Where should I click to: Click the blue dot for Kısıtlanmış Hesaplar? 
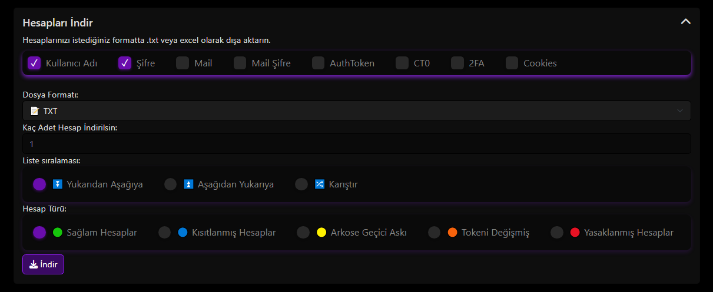pos(183,232)
